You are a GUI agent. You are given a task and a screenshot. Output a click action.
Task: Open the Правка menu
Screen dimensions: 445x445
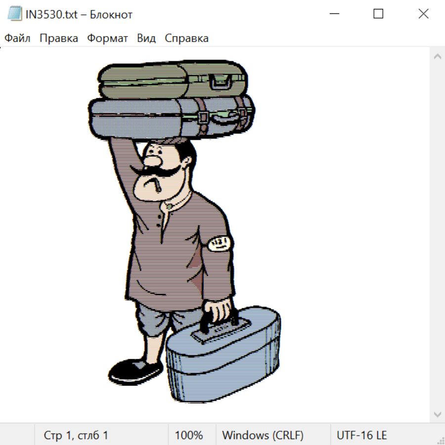59,39
